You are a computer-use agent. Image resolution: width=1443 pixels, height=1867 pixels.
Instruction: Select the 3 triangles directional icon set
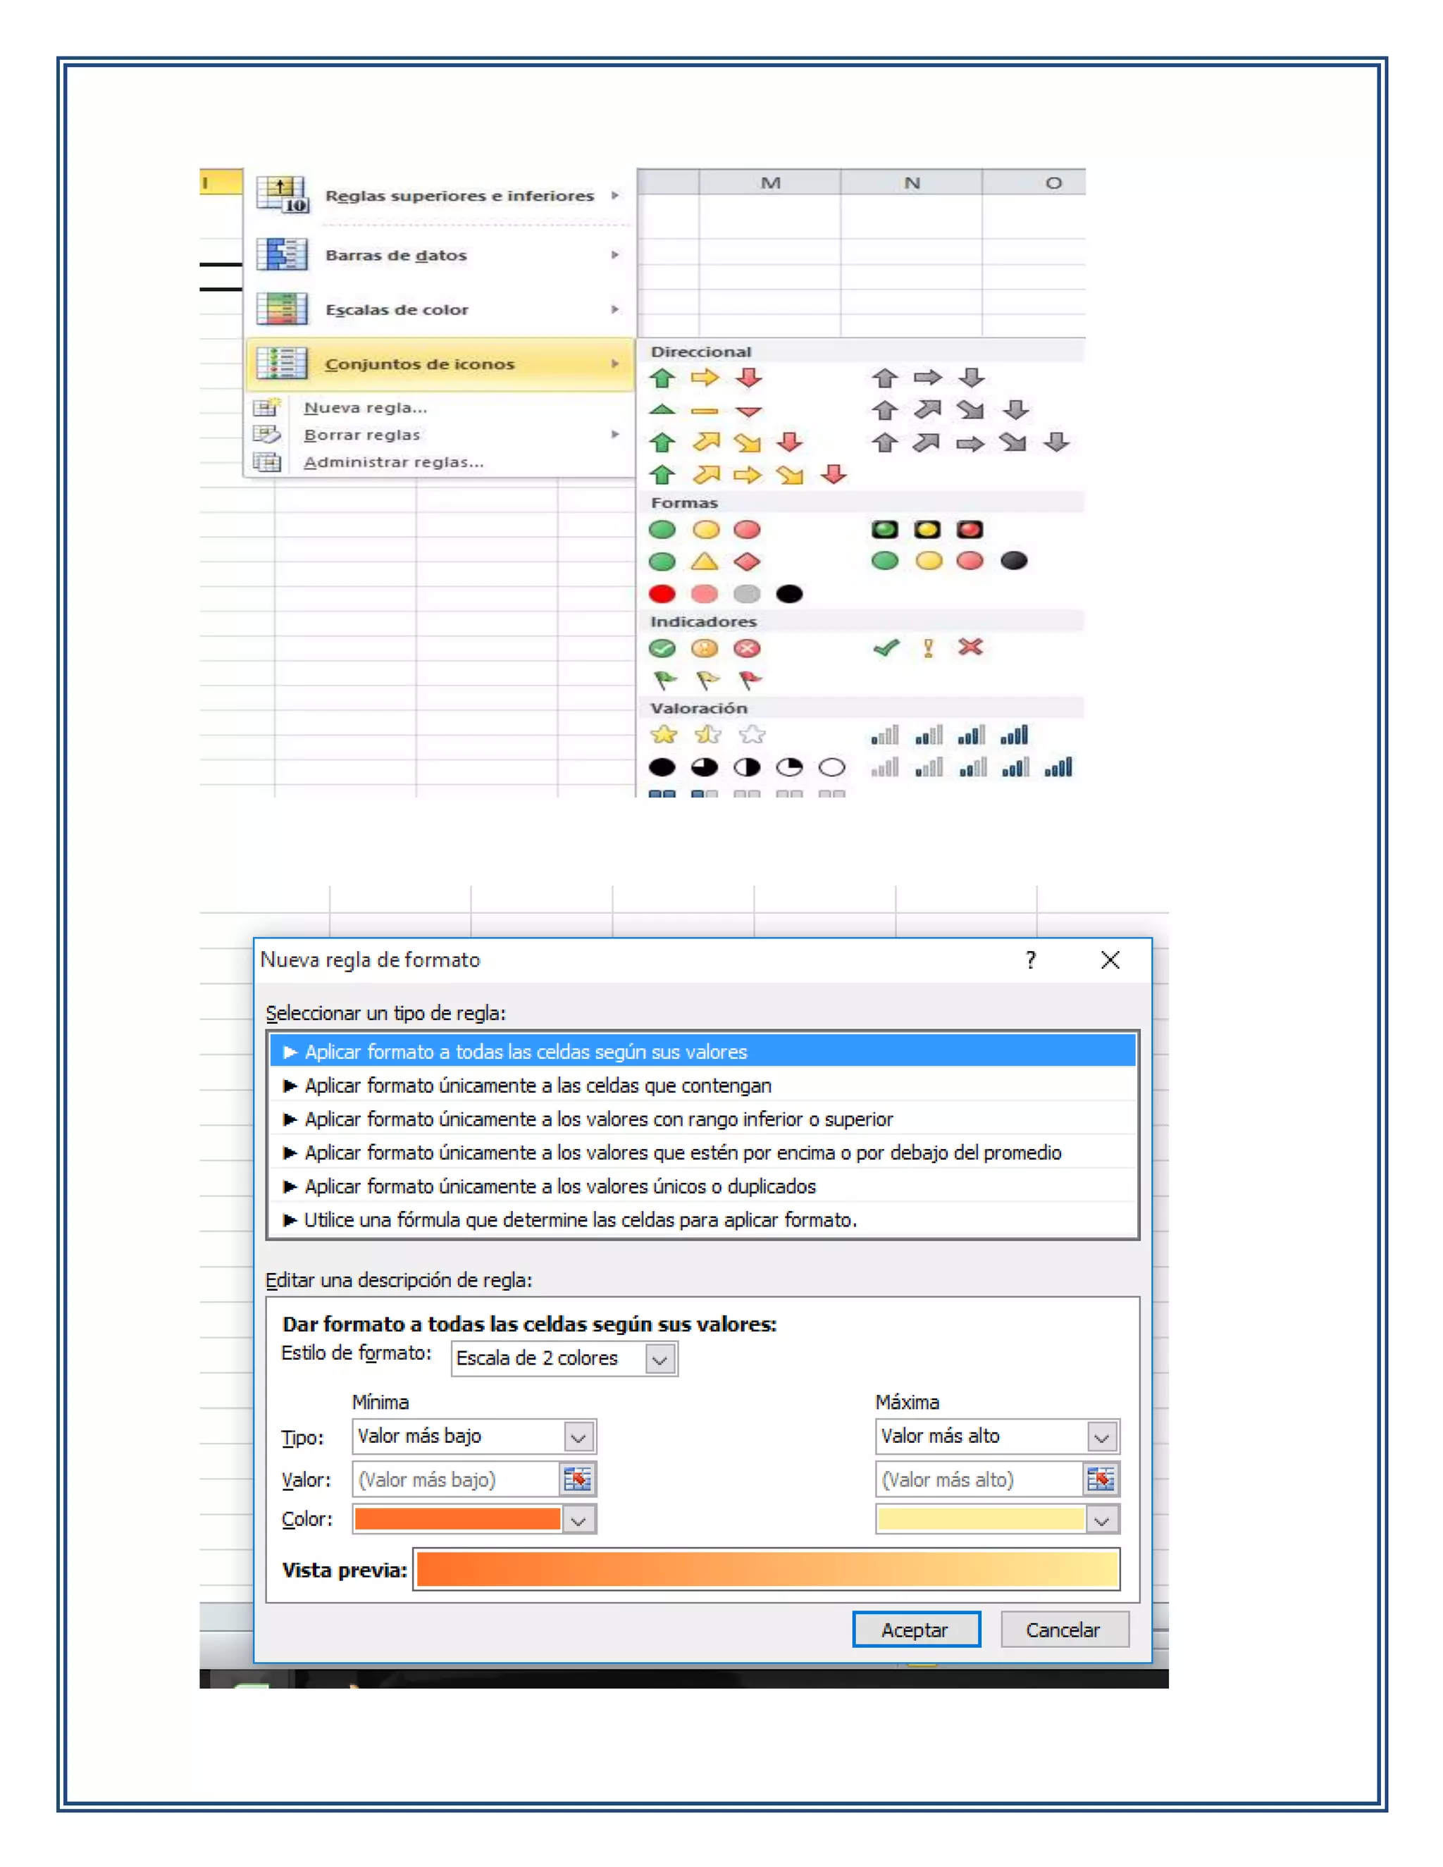click(x=705, y=411)
